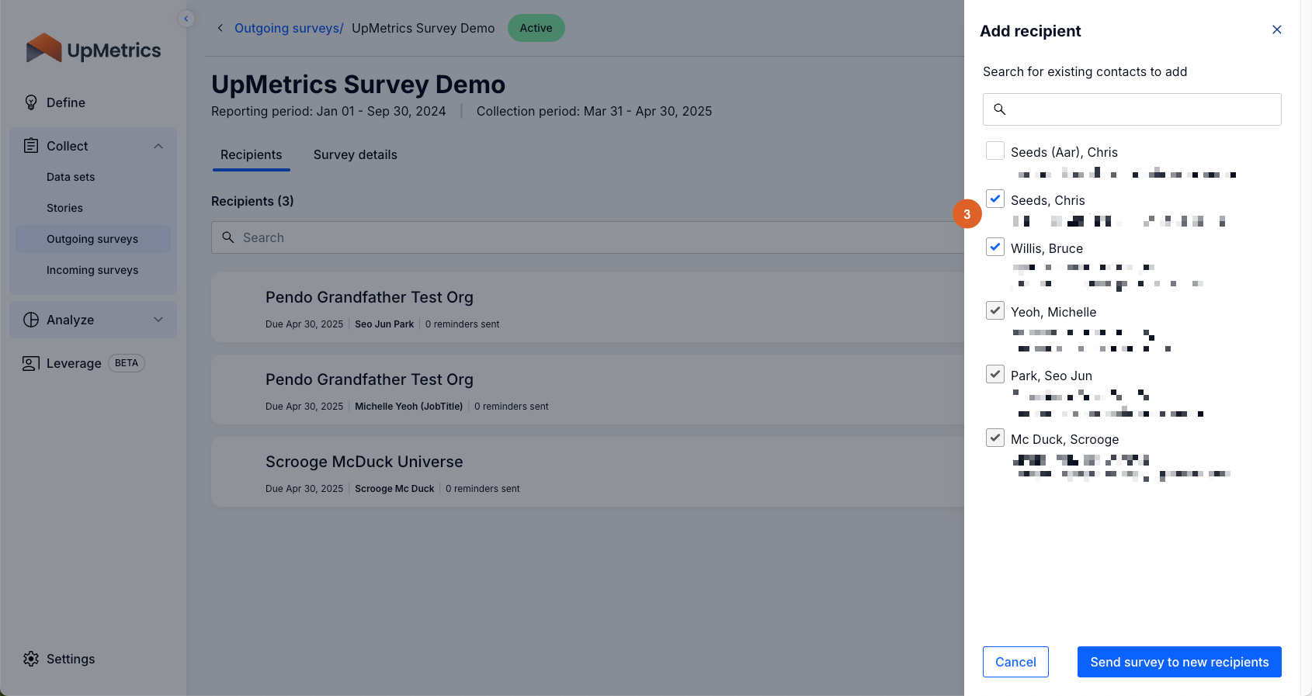
Task: Click the UpMetrics logo
Action: (x=93, y=49)
